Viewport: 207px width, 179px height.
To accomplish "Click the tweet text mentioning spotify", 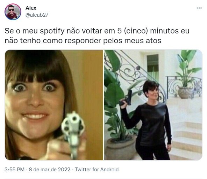I will tap(97, 36).
